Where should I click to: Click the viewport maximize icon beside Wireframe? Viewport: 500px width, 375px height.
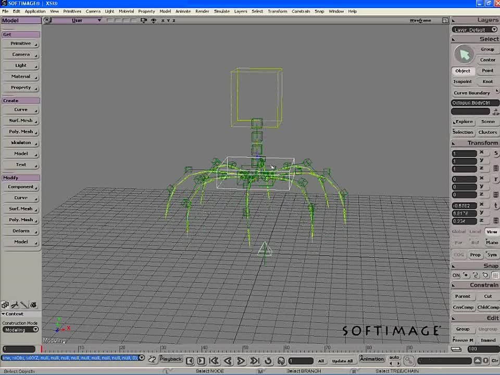pyautogui.click(x=445, y=20)
